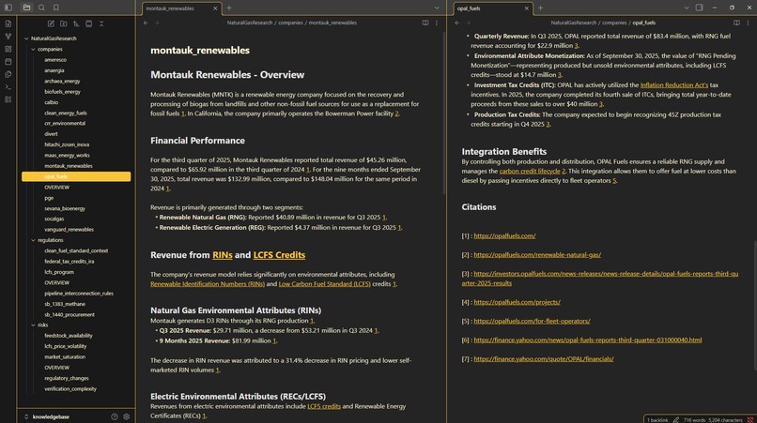Add new tab next to opal_fuels
Screen dimensions: 757x423
(x=540, y=8)
